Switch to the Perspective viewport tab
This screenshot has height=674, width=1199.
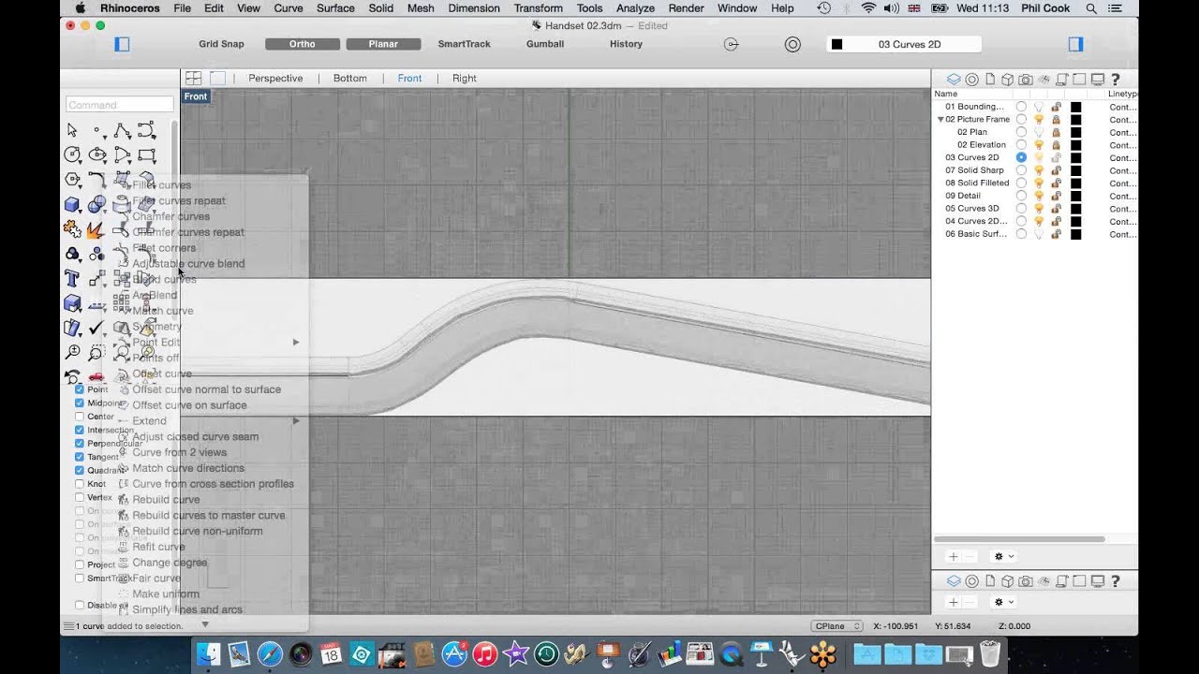275,79
